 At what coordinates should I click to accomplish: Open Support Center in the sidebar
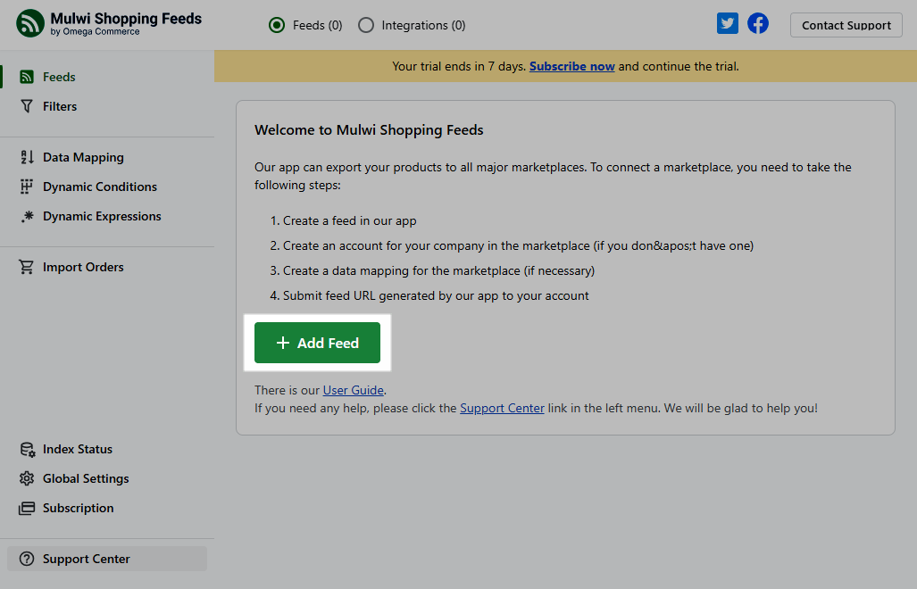tap(86, 559)
